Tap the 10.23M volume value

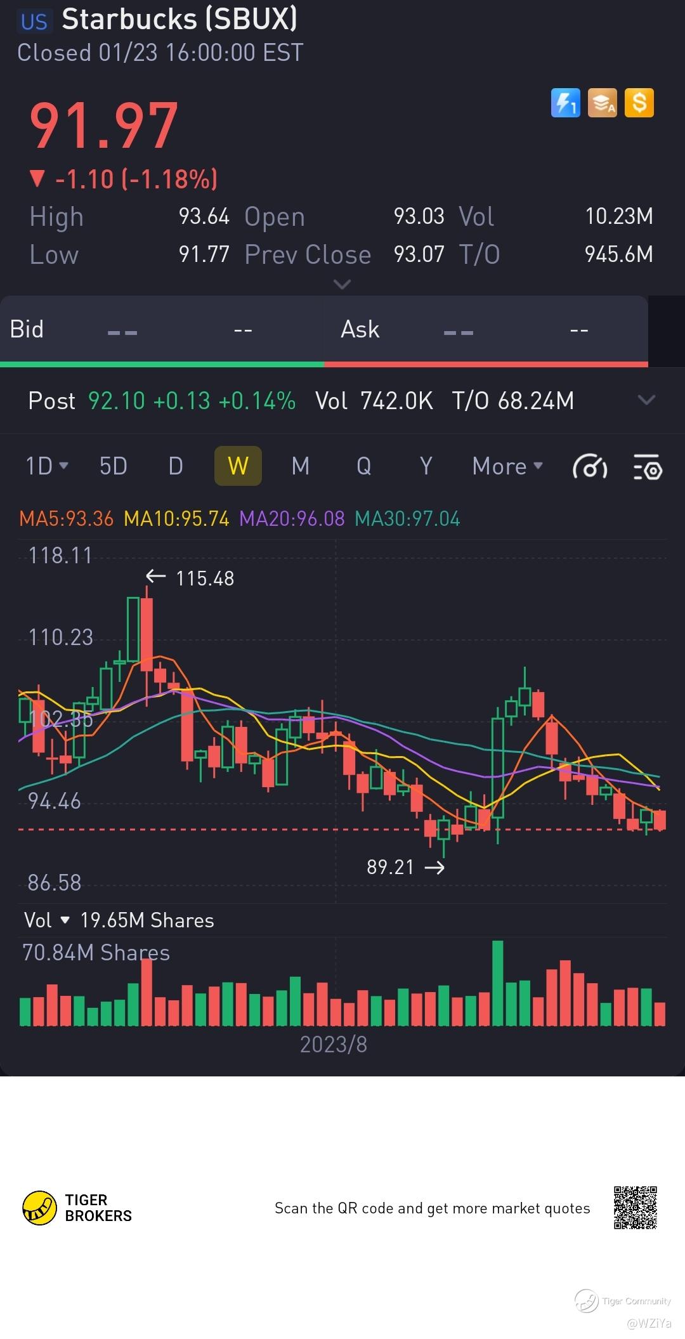tap(619, 216)
